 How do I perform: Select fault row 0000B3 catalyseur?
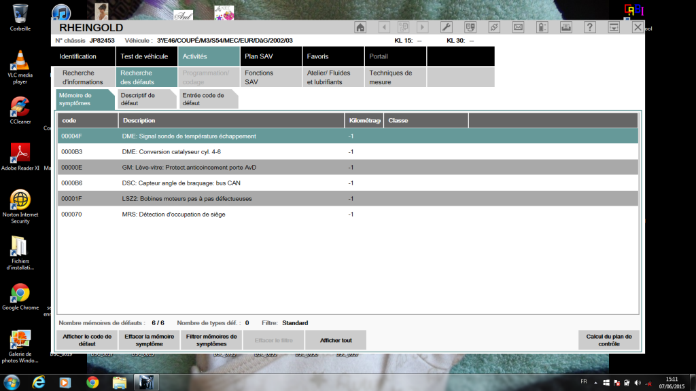(347, 151)
